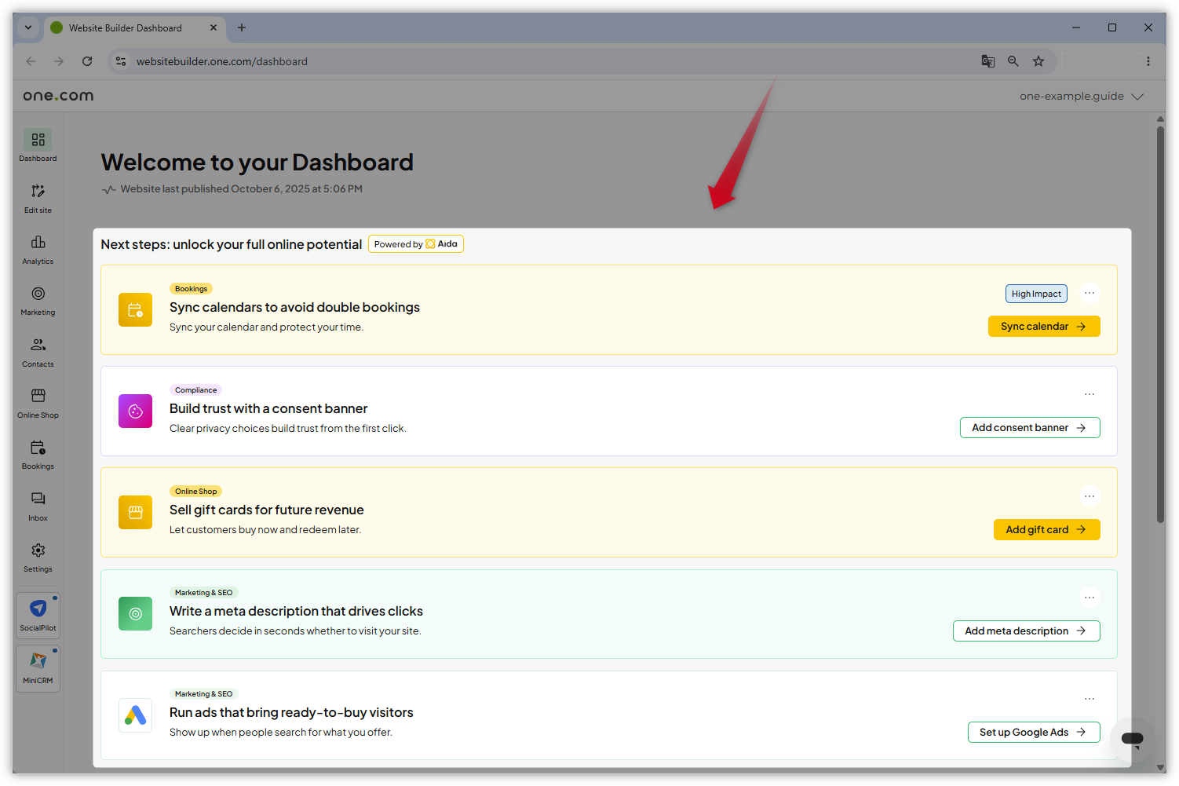Minimize the browser window

(1076, 27)
